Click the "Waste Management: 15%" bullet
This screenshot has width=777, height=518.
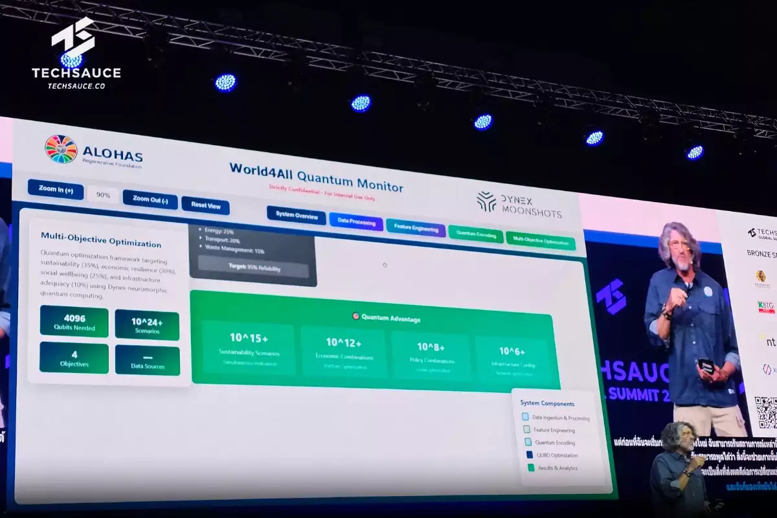(233, 250)
